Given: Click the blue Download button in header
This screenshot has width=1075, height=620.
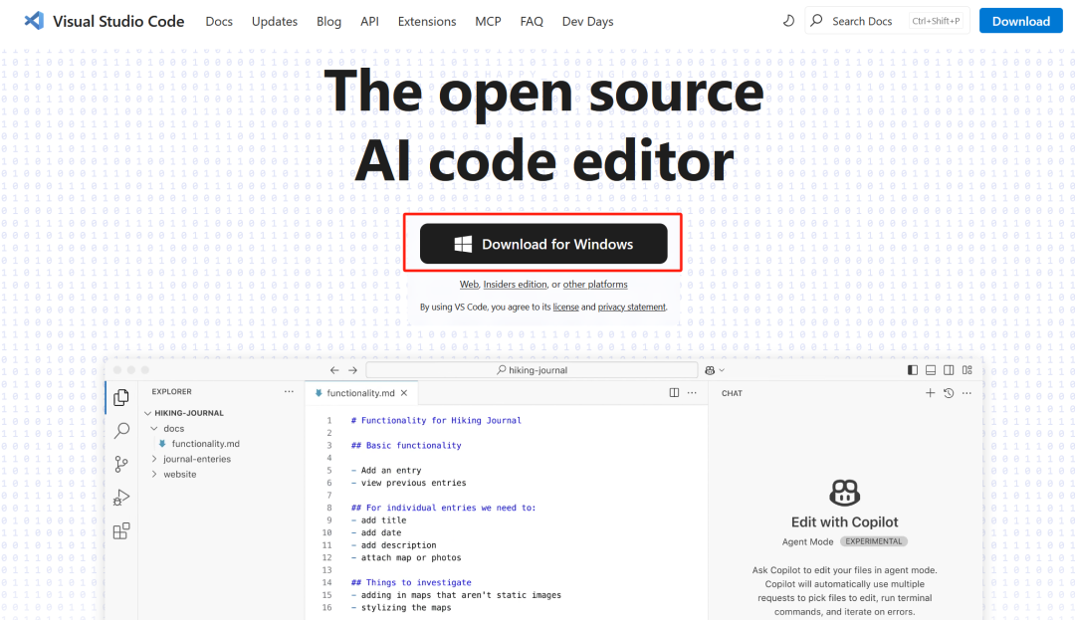Looking at the screenshot, I should pyautogui.click(x=1021, y=21).
